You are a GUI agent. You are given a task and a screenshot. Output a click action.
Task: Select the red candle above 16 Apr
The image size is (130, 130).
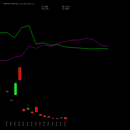pyautogui.click(x=45, y=116)
